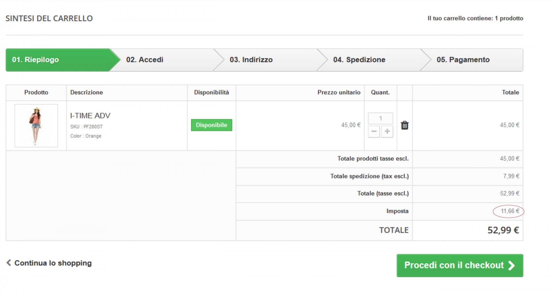The width and height of the screenshot is (552, 303).
Task: Decrease quantity with the minus button
Action: coord(374,132)
